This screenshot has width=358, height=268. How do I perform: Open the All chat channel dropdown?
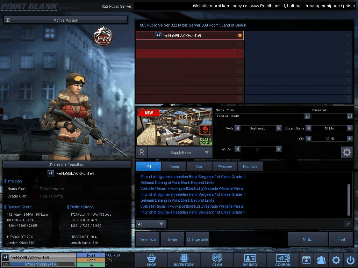tap(151, 224)
